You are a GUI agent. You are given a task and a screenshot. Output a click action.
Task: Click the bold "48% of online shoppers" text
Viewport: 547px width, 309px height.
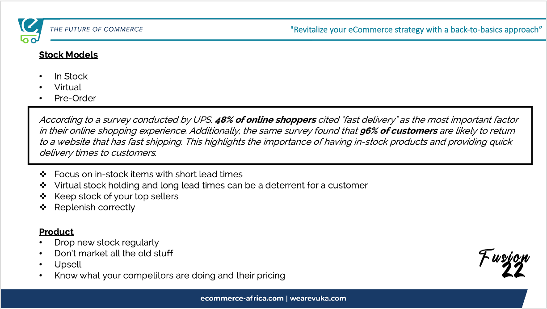click(266, 120)
